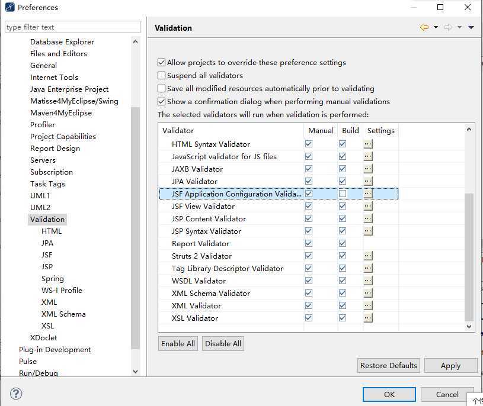The width and height of the screenshot is (483, 406).
Task: Focus the type filter text field
Action: (73, 27)
